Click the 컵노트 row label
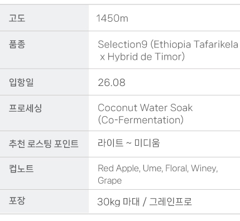Viewport: 240px width, 221px height. pos(21,169)
